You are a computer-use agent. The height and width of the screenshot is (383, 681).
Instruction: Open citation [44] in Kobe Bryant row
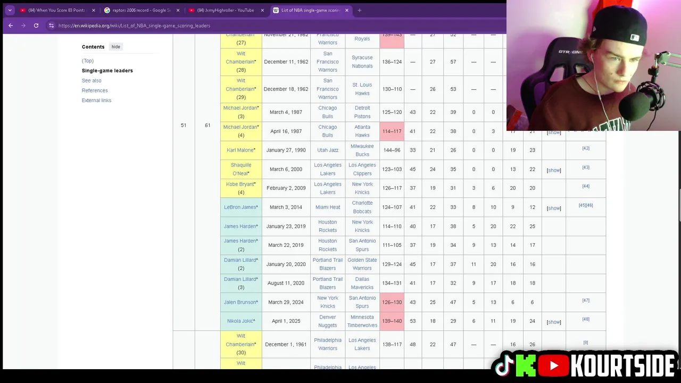point(586,186)
